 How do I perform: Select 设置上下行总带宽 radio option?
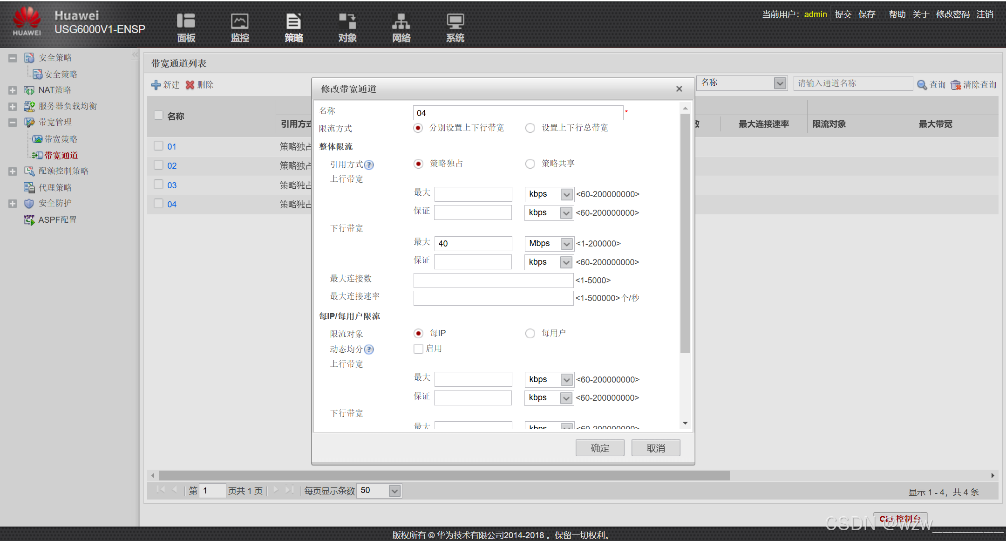530,128
